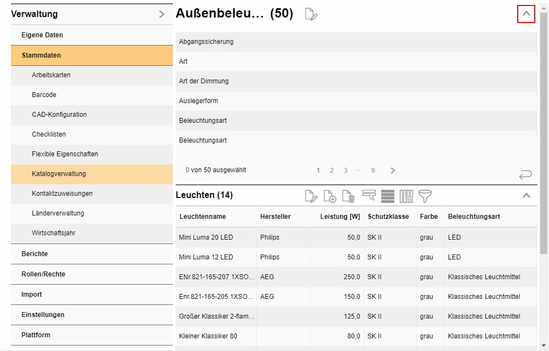Go to page 3 of attributes

point(345,170)
